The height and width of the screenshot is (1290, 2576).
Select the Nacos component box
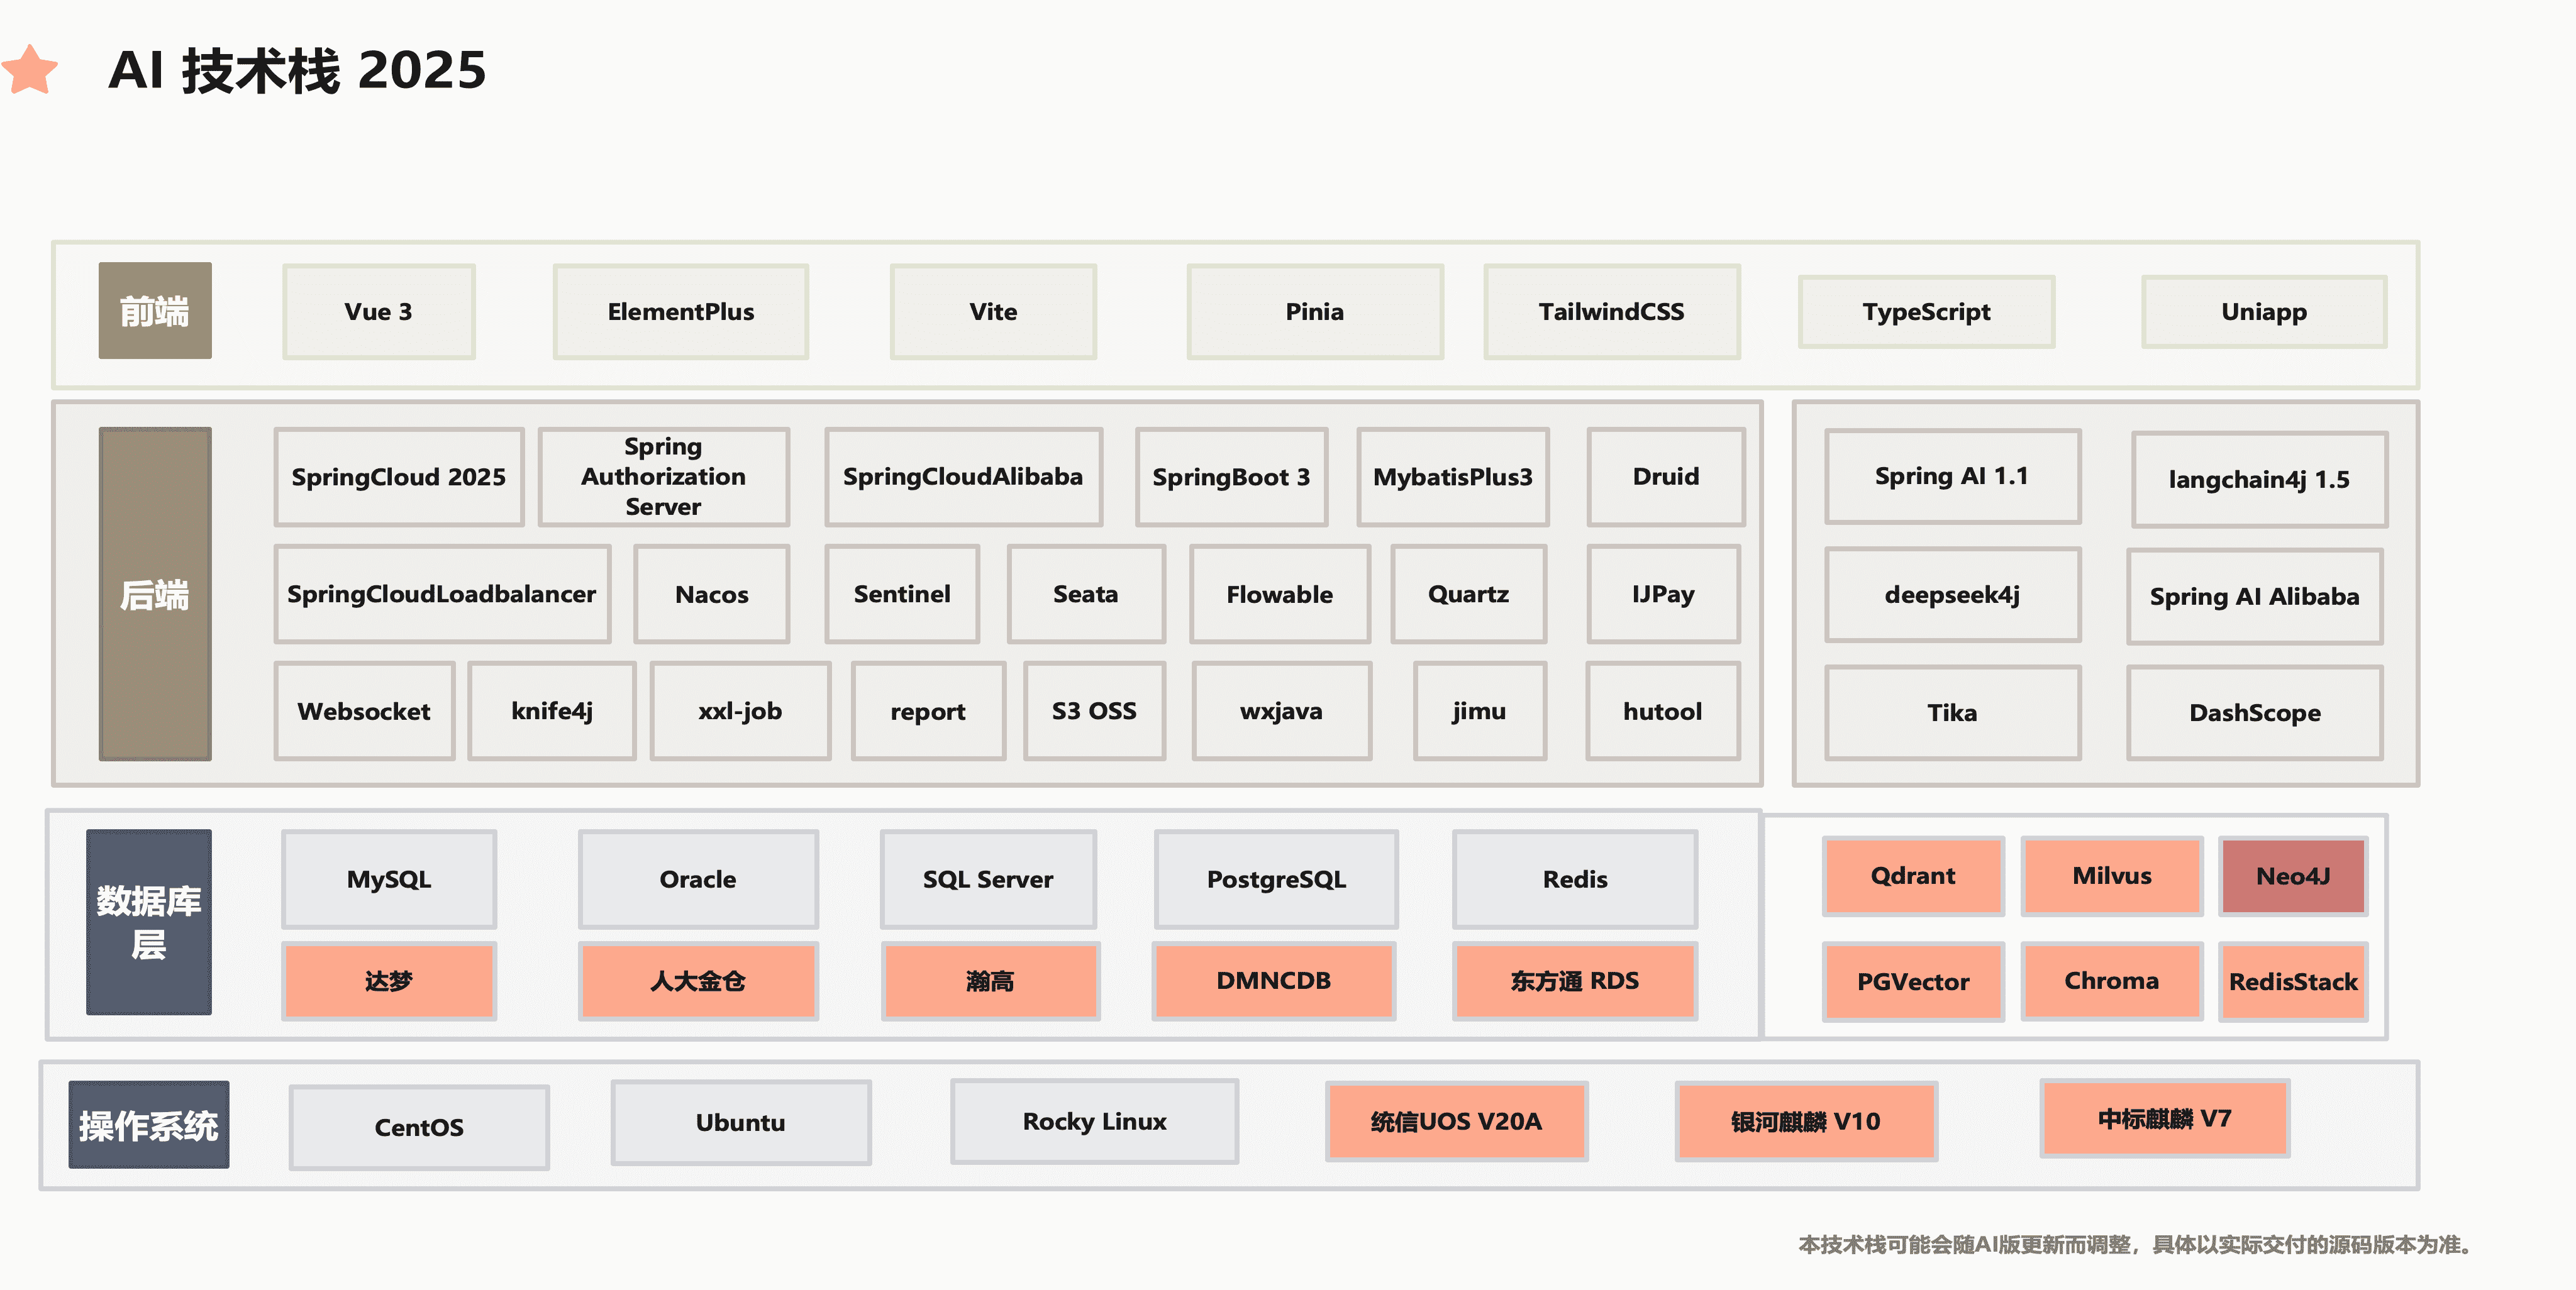pyautogui.click(x=711, y=595)
